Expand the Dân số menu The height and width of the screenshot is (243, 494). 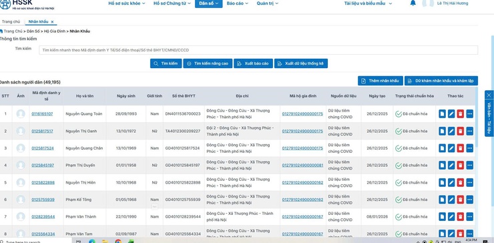tap(208, 3)
